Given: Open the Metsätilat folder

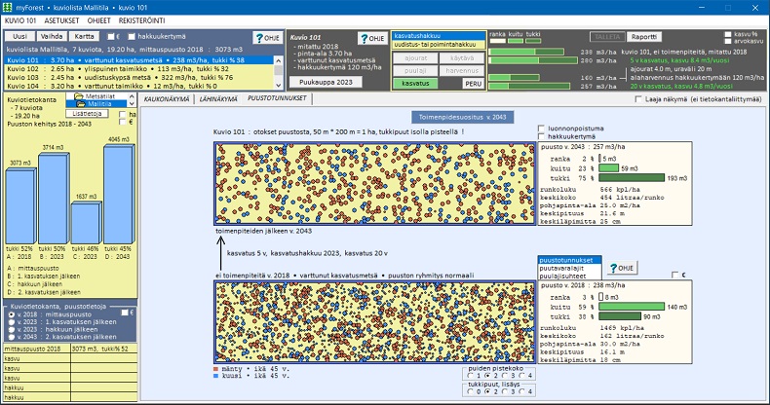Looking at the screenshot, I should point(93,96).
